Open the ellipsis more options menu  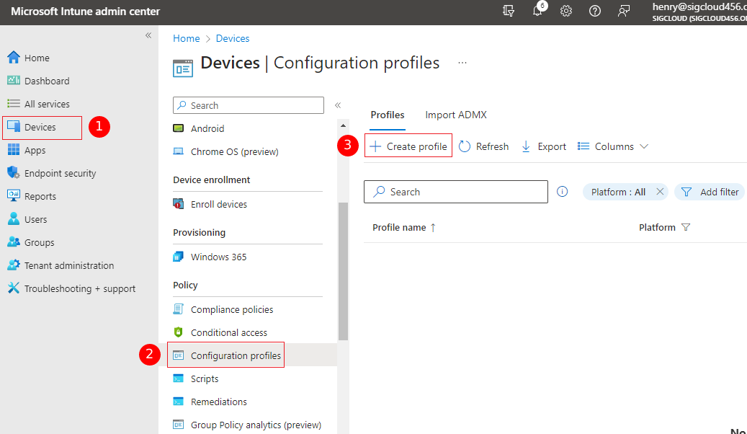pos(462,63)
